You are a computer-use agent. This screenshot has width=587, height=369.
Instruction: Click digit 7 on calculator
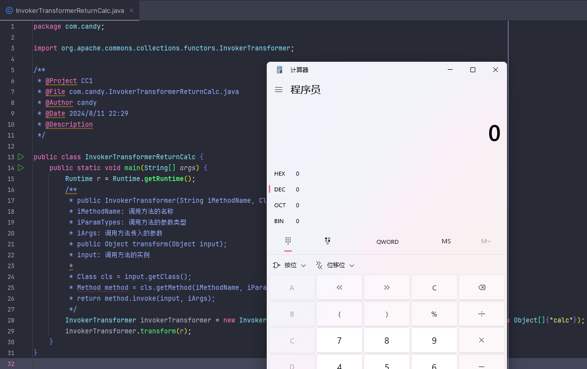pyautogui.click(x=339, y=340)
